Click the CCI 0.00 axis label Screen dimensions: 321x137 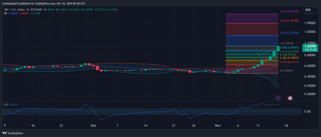(308, 112)
